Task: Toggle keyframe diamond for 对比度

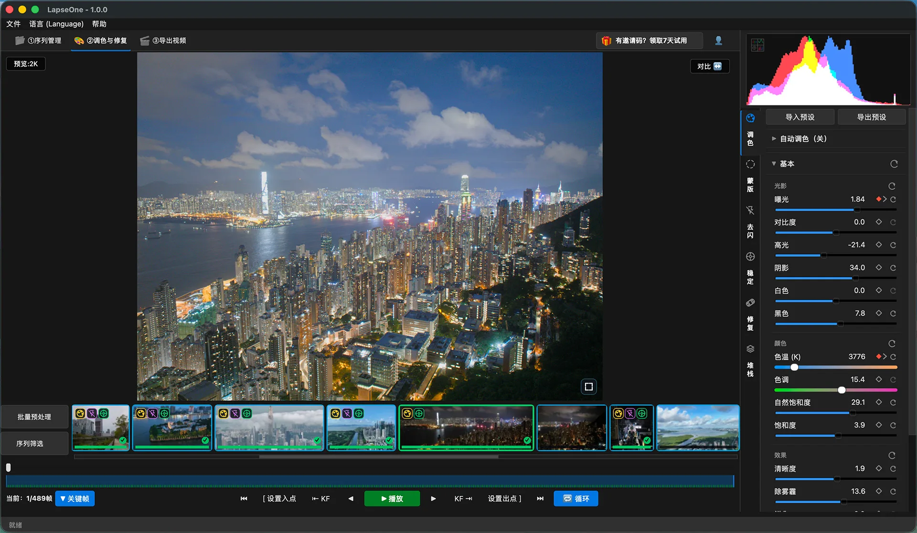Action: coord(879,222)
